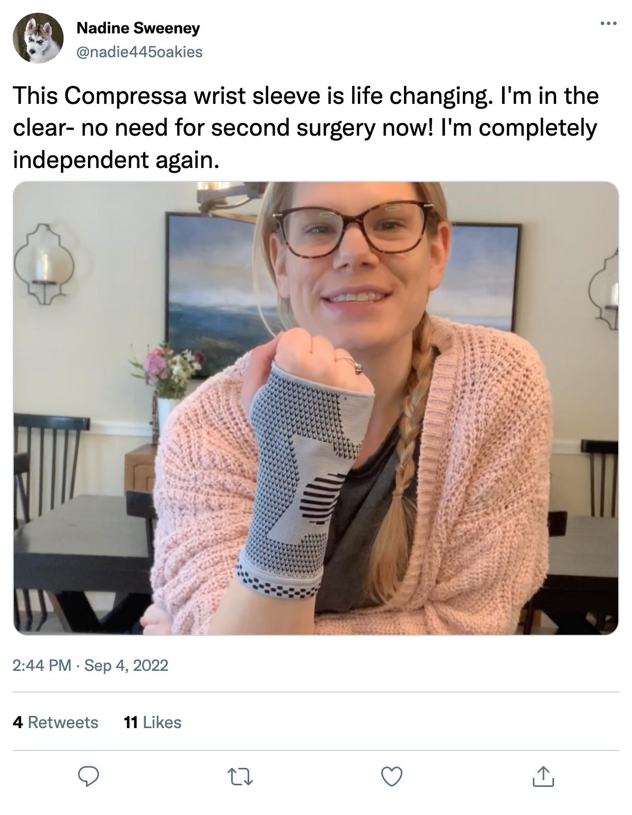Open Nadine Sweeney's profile name link
This screenshot has height=815, width=632.
[138, 28]
